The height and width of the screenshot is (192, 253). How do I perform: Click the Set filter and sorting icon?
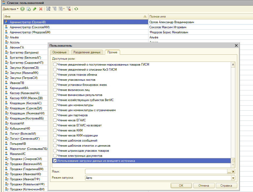pos(48,9)
